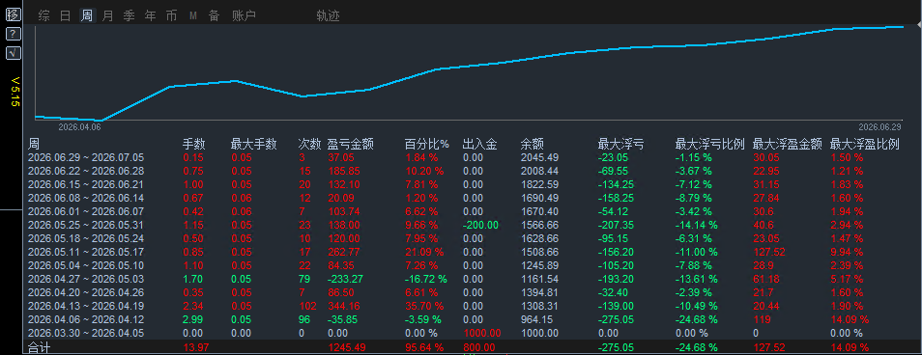Click the chart start date 2026.04.06
Image resolution: width=922 pixels, height=355 pixels.
[x=80, y=126]
